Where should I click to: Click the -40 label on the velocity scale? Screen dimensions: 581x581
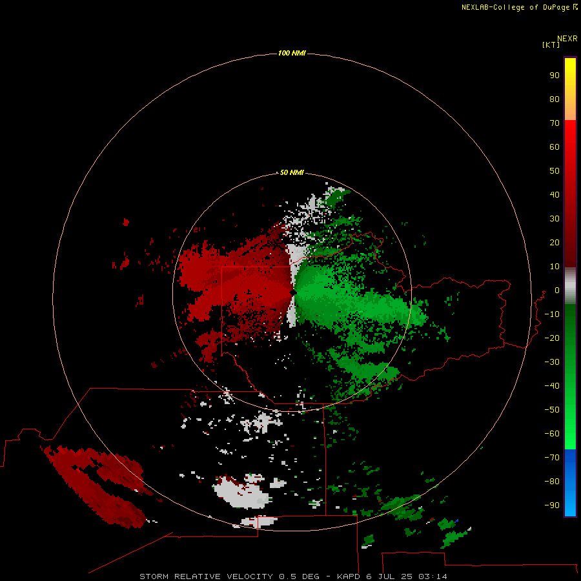(x=552, y=386)
